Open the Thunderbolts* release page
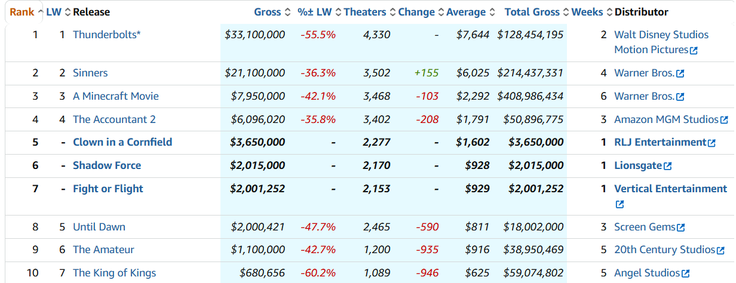The image size is (736, 283). click(x=107, y=35)
